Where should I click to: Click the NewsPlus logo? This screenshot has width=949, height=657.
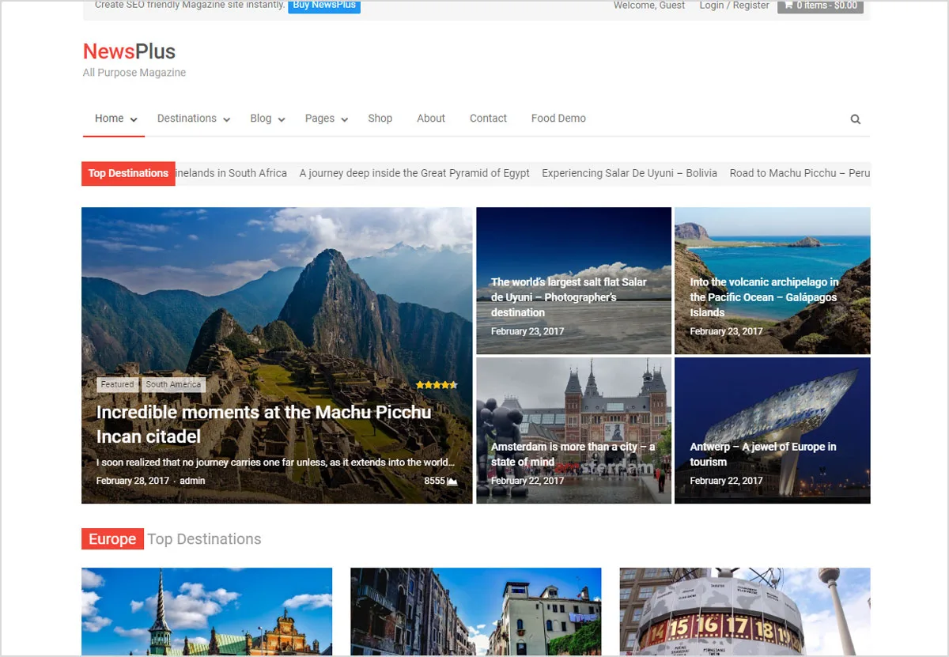pyautogui.click(x=129, y=51)
